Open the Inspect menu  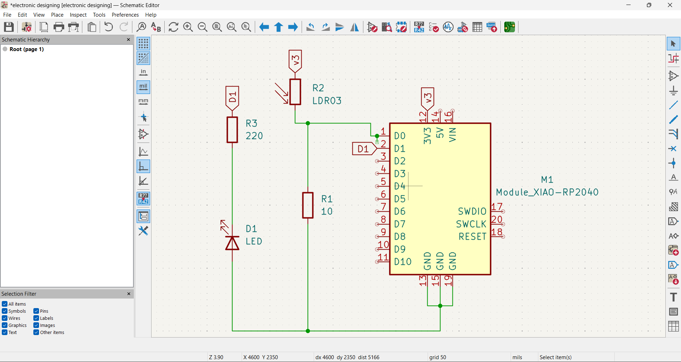coord(78,15)
